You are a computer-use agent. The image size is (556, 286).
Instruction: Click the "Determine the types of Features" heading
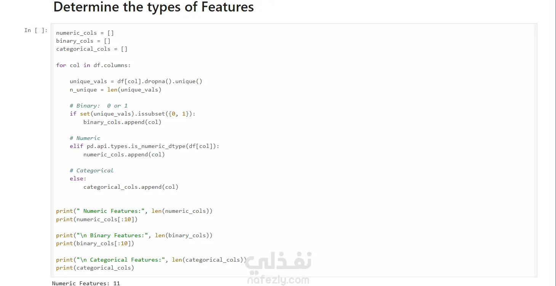pos(154,7)
